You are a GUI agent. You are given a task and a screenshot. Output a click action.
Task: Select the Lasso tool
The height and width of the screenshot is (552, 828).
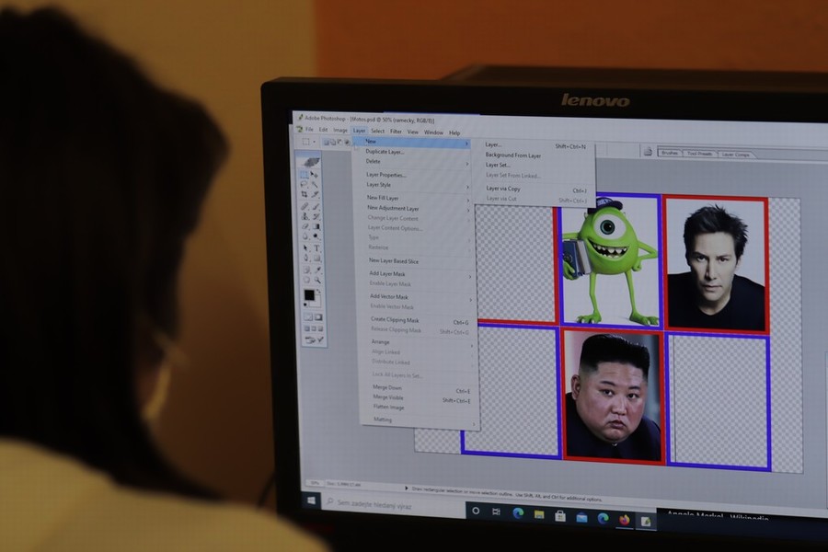[x=305, y=184]
